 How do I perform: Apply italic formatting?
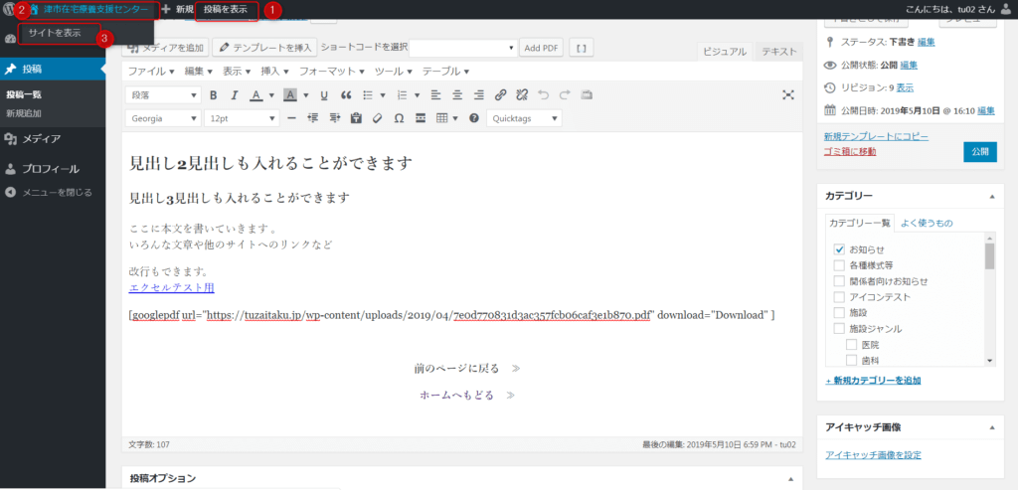233,95
